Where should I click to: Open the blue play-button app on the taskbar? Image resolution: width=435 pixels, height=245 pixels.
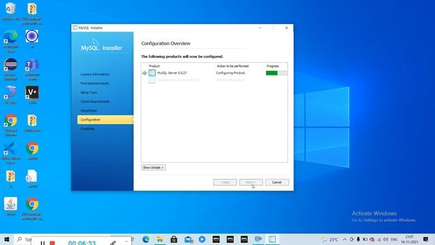pyautogui.click(x=202, y=239)
